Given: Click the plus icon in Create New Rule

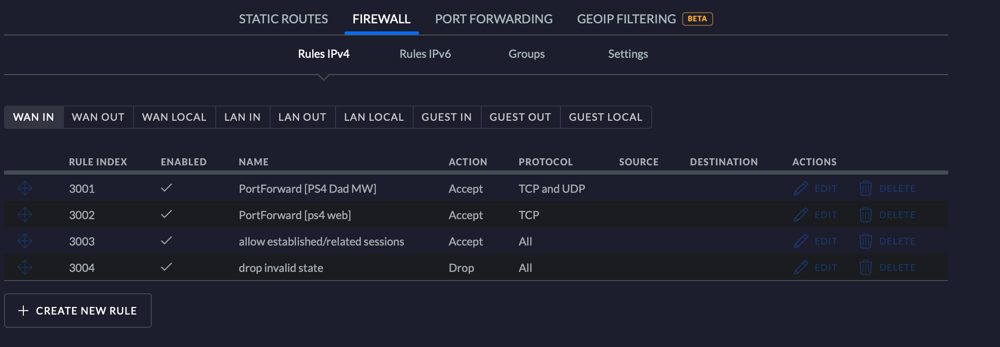Looking at the screenshot, I should point(23,311).
